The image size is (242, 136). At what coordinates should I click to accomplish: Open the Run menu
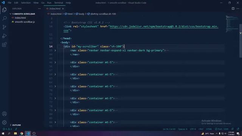pos(49,3)
